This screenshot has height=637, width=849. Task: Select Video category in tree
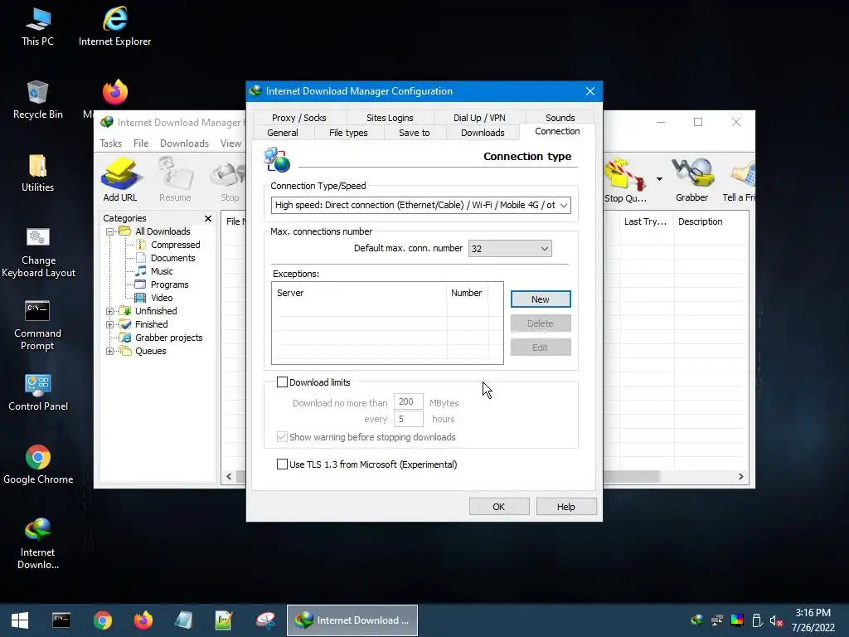point(162,298)
